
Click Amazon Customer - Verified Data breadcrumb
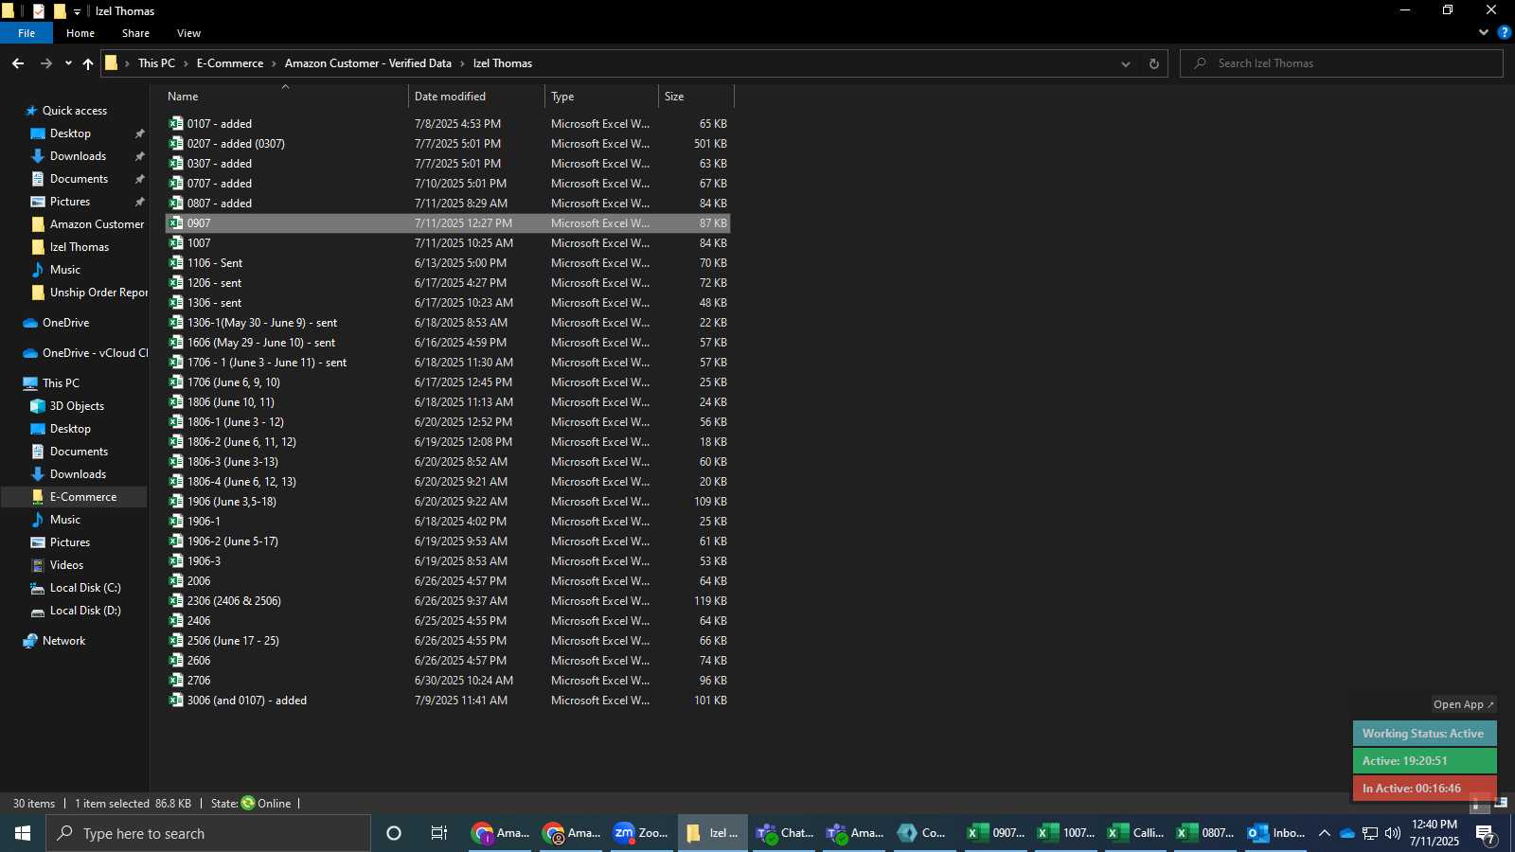(368, 63)
